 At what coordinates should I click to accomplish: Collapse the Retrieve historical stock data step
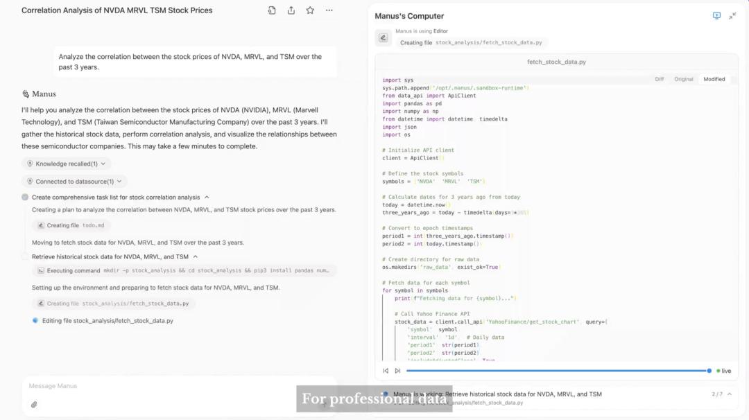[195, 256]
